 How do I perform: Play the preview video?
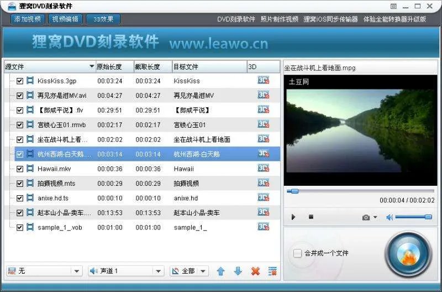point(293,217)
